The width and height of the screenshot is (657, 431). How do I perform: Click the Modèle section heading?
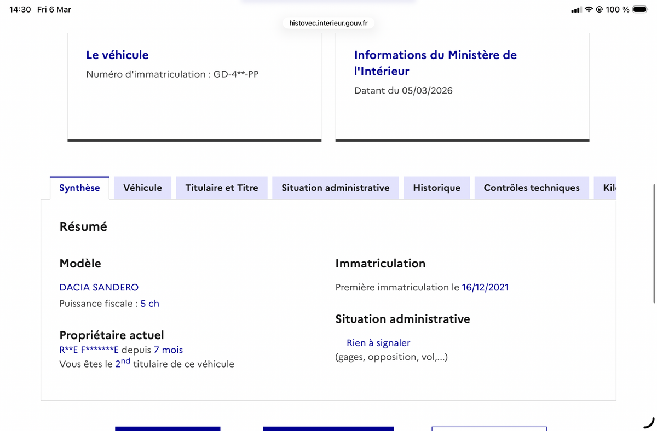80,263
